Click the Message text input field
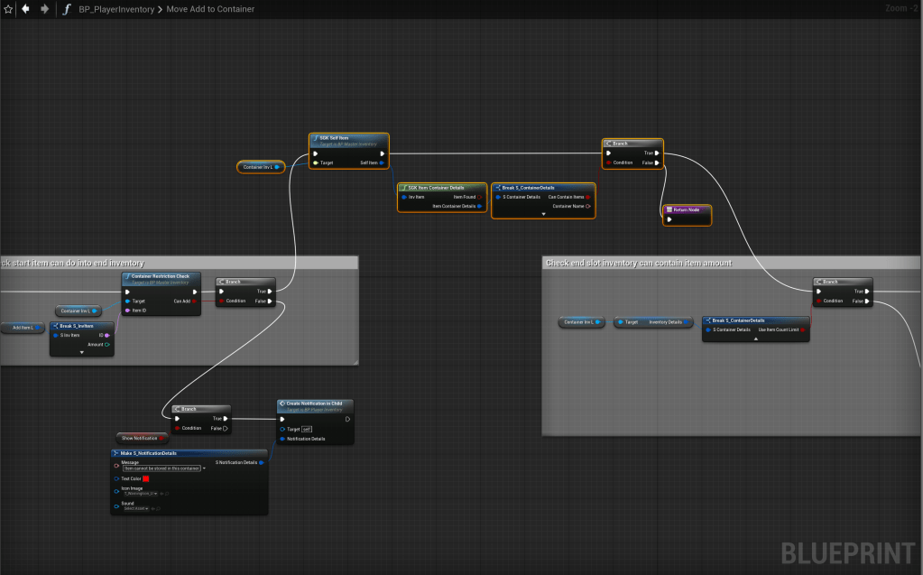 tap(162, 468)
